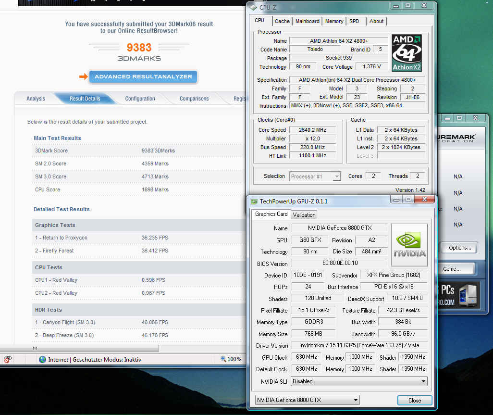Screen dimensions: 493x415
Task: Click the Internet globe icon in status bar
Action: click(x=42, y=359)
